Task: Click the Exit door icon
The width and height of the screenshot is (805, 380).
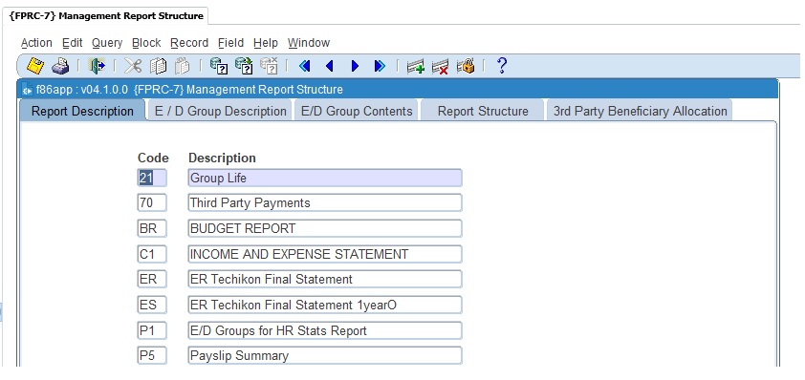Action: pyautogui.click(x=97, y=66)
